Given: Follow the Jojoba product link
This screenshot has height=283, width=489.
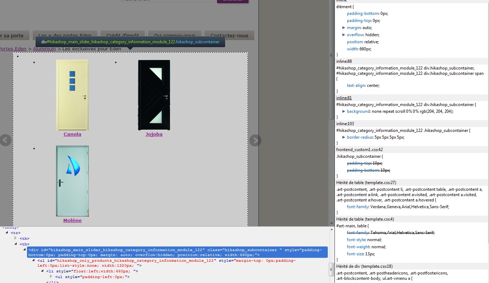Looking at the screenshot, I should point(154,134).
